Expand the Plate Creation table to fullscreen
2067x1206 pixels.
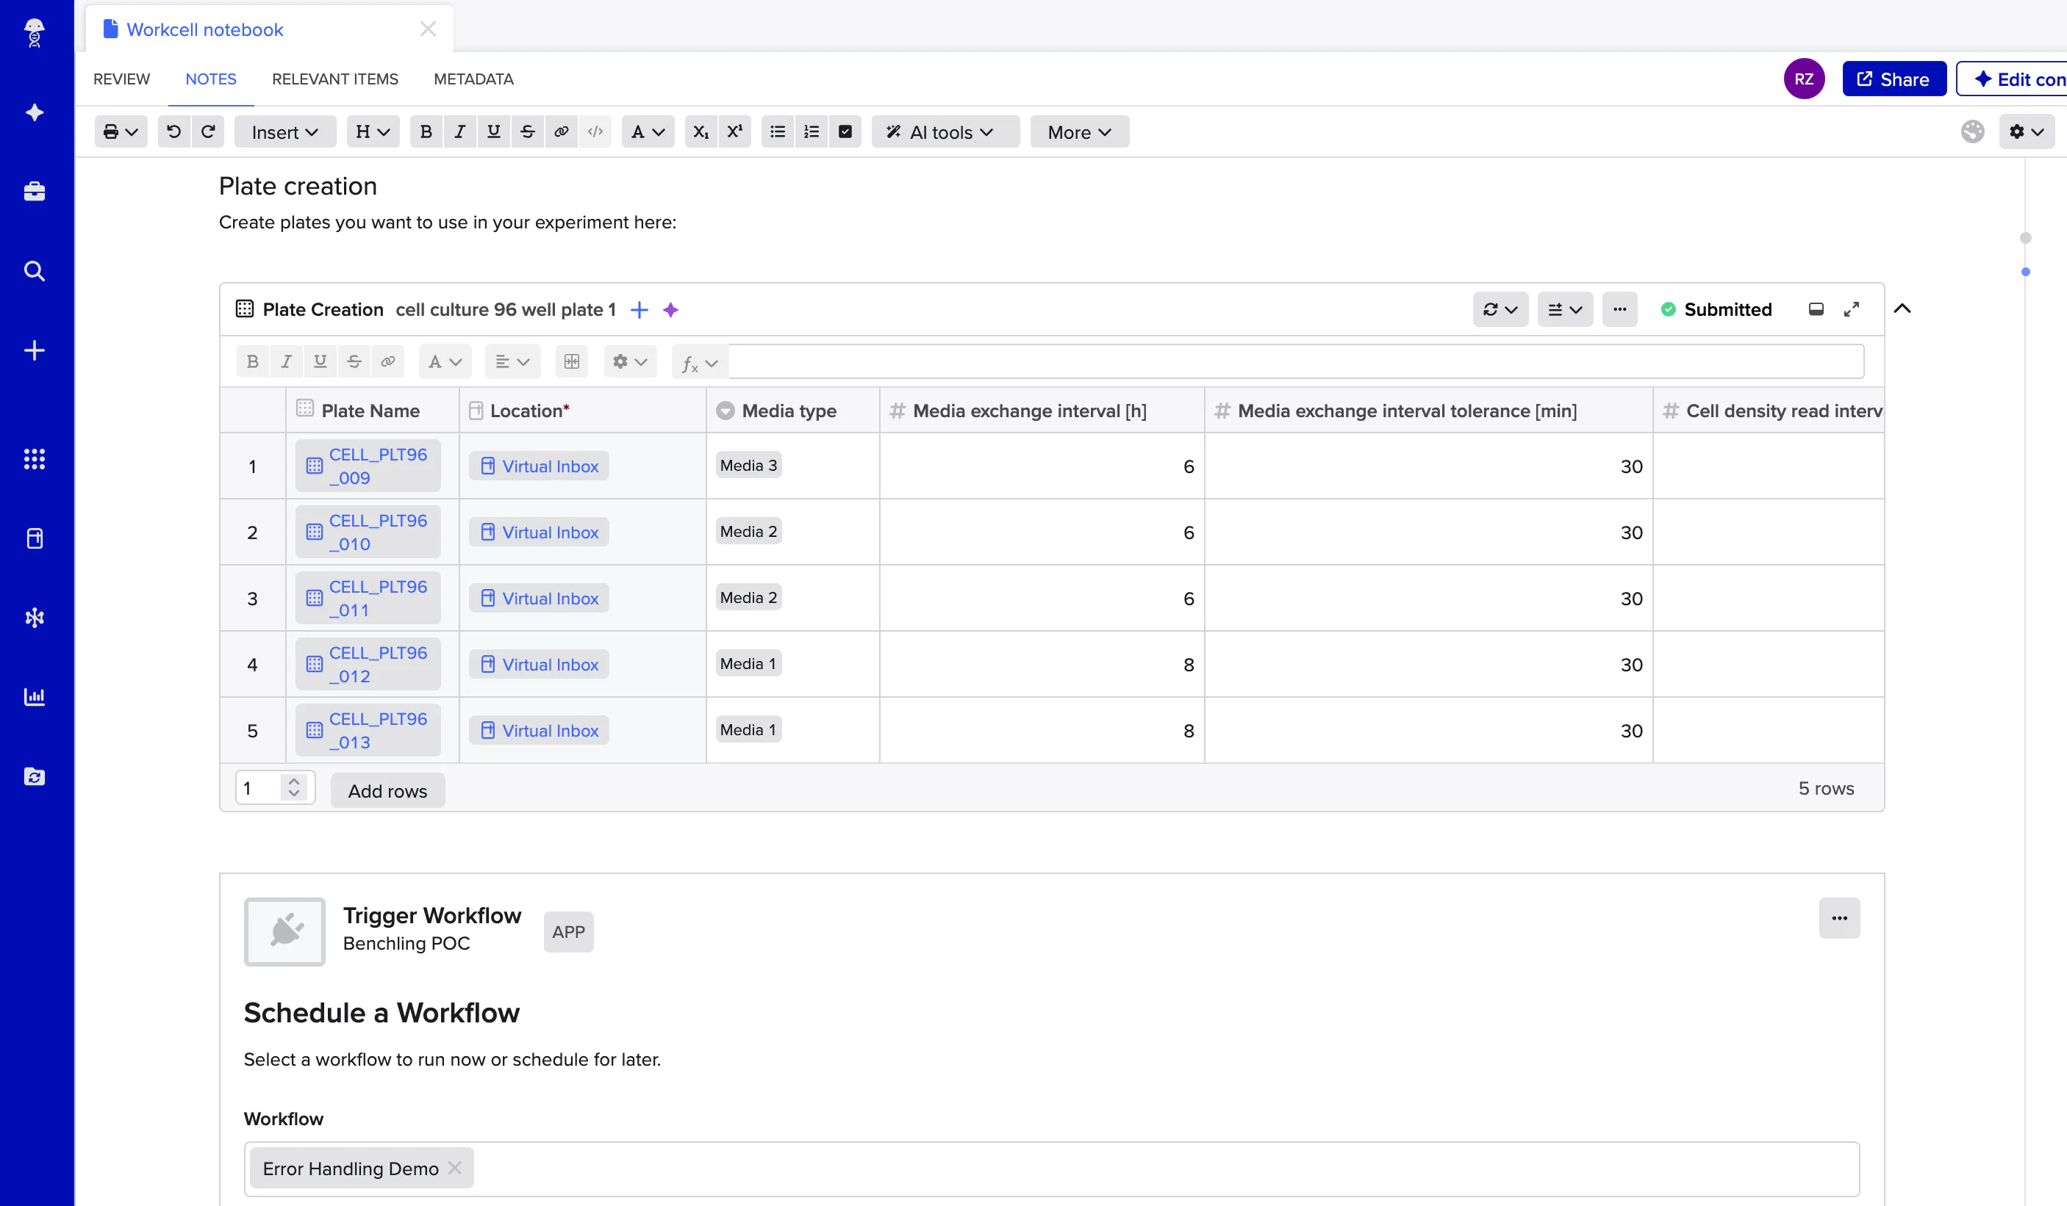click(1852, 309)
